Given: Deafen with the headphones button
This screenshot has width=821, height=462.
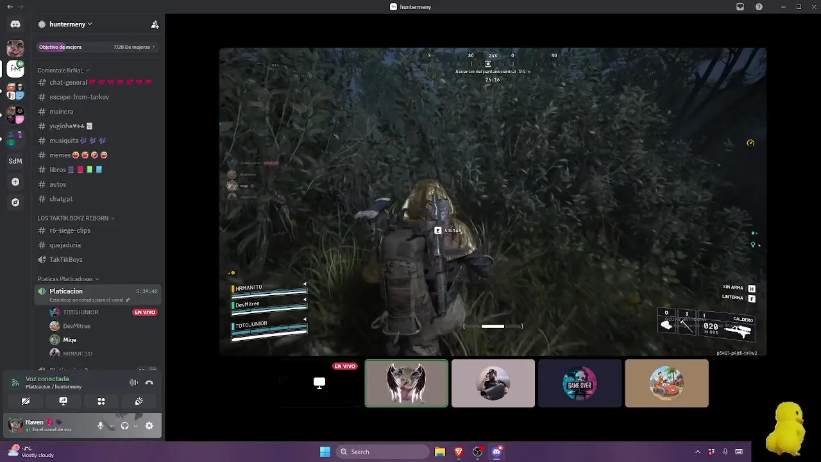Looking at the screenshot, I should pos(124,425).
